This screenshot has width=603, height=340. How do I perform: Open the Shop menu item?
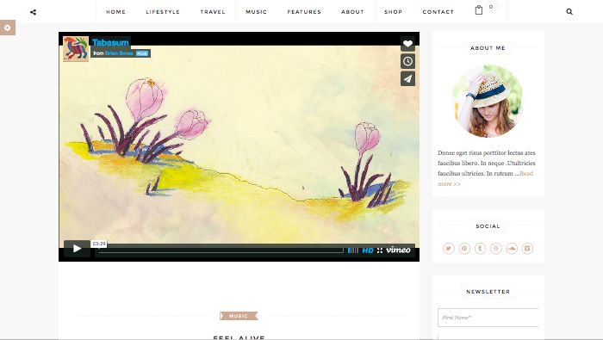point(393,12)
